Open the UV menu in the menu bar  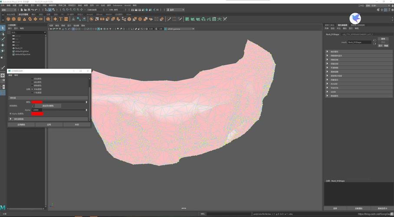97,5
